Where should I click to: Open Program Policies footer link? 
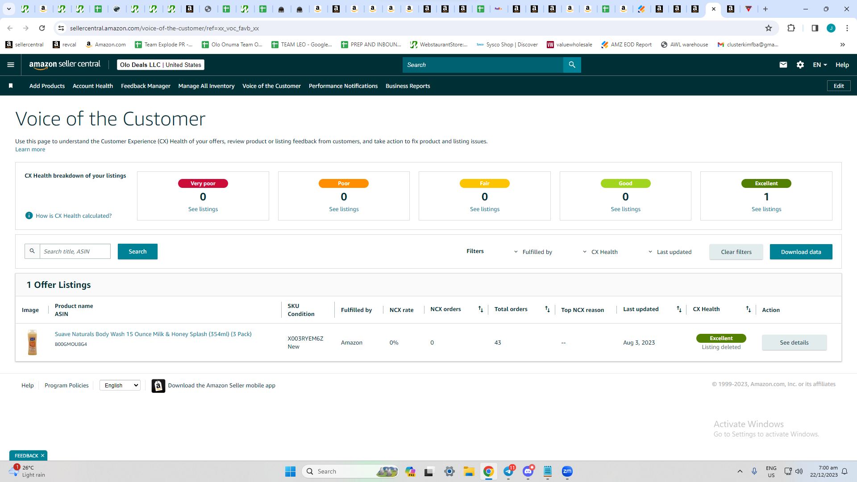click(x=67, y=385)
